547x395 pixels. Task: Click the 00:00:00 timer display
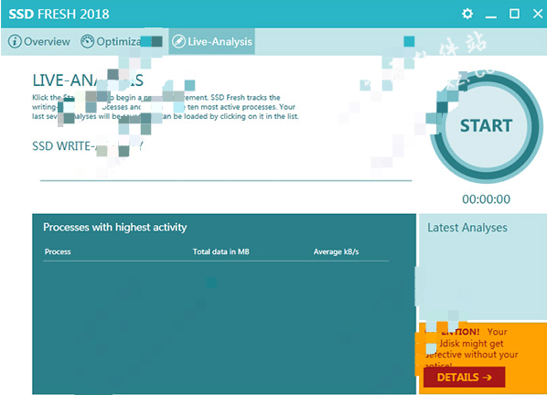(486, 199)
